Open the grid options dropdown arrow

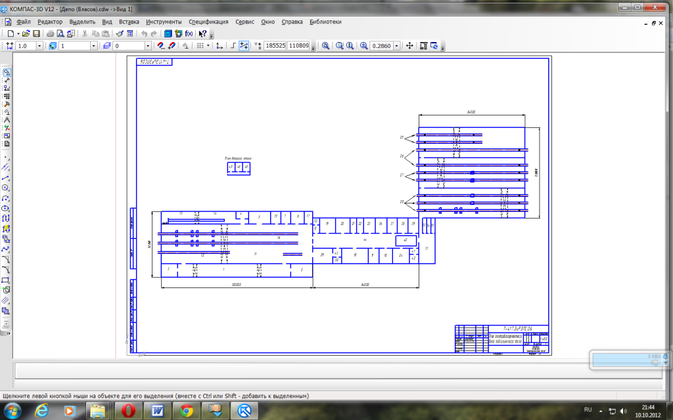coord(208,45)
